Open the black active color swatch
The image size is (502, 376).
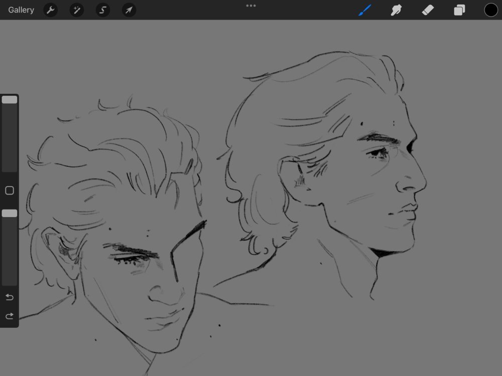tap(490, 10)
